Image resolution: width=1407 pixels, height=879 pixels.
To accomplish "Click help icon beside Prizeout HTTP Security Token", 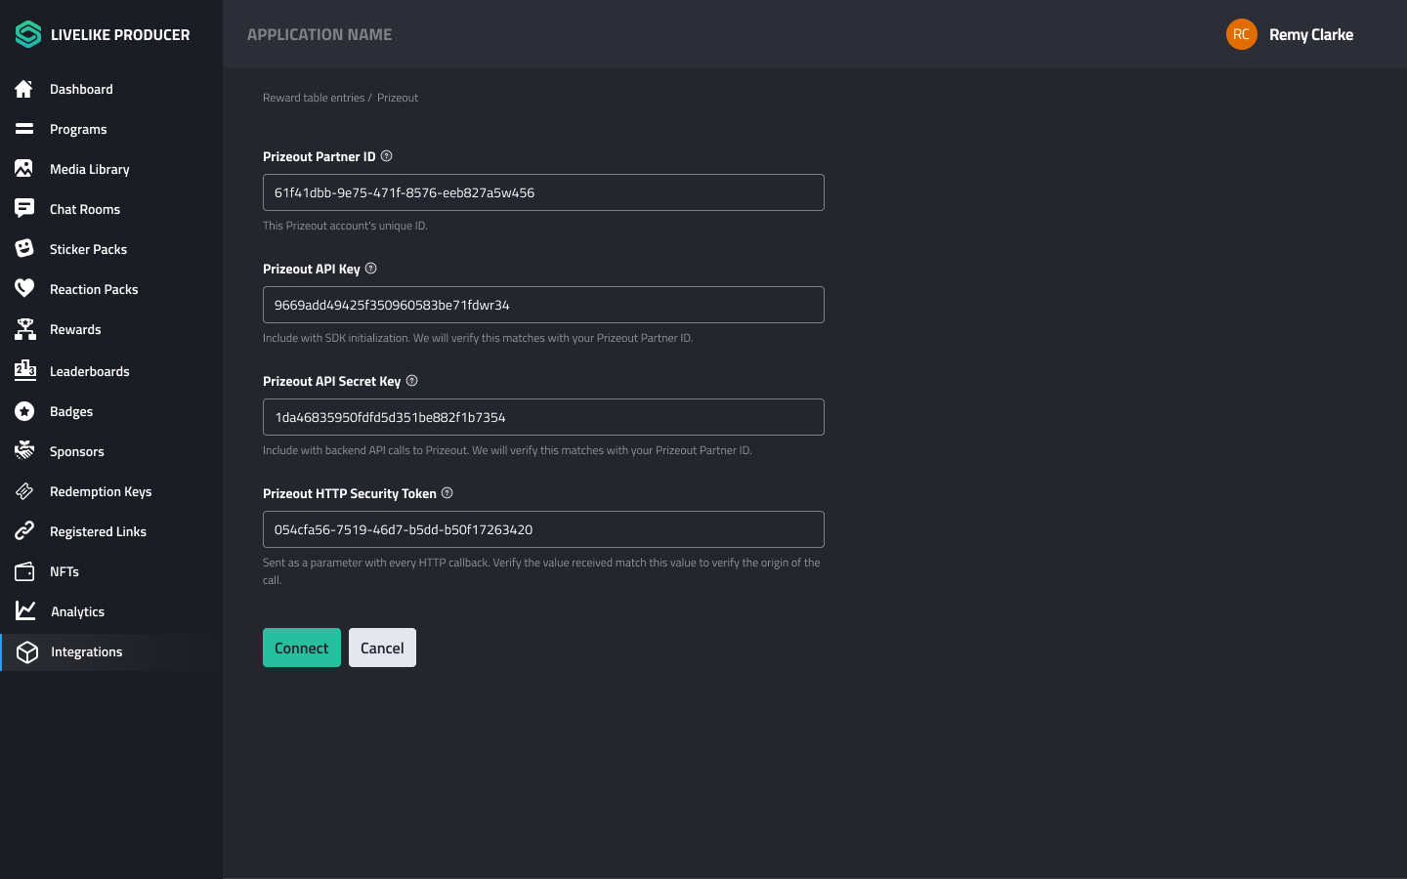I will (448, 493).
